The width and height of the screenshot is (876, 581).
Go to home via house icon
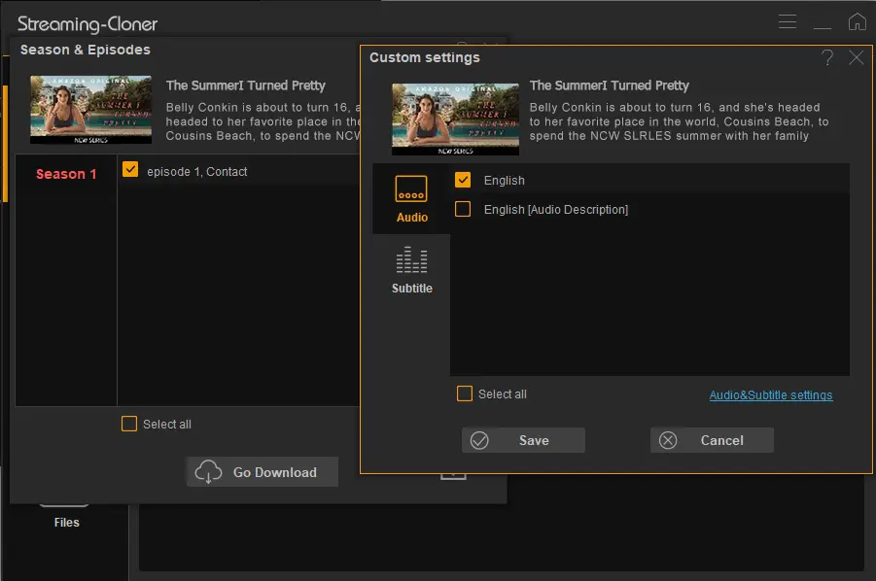click(857, 21)
